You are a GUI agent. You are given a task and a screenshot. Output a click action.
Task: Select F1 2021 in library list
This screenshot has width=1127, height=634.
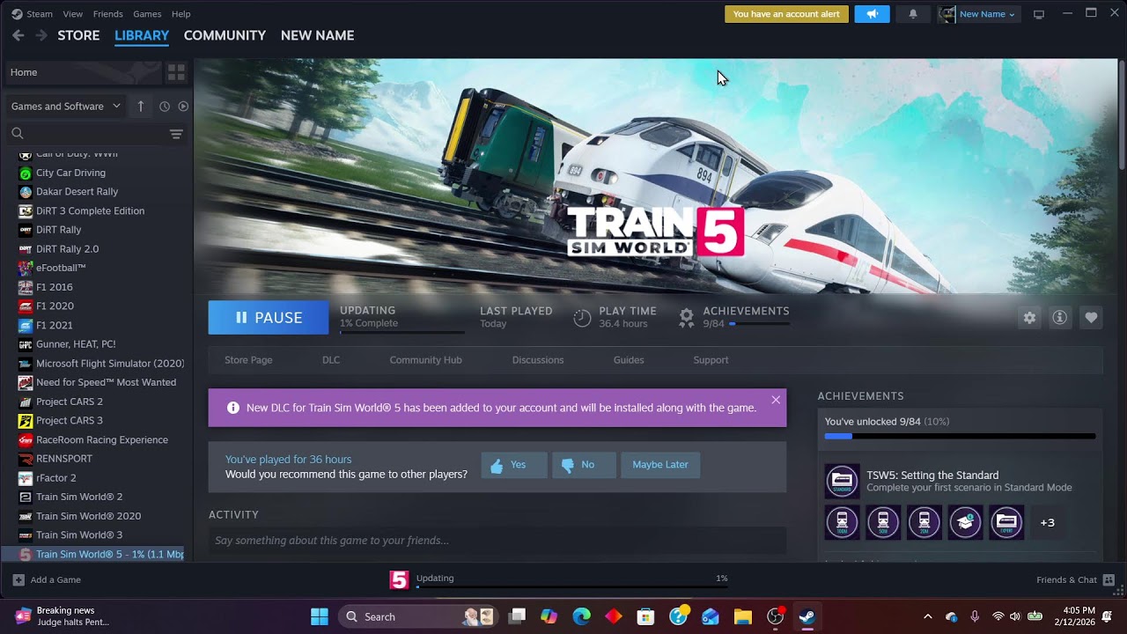click(x=55, y=326)
